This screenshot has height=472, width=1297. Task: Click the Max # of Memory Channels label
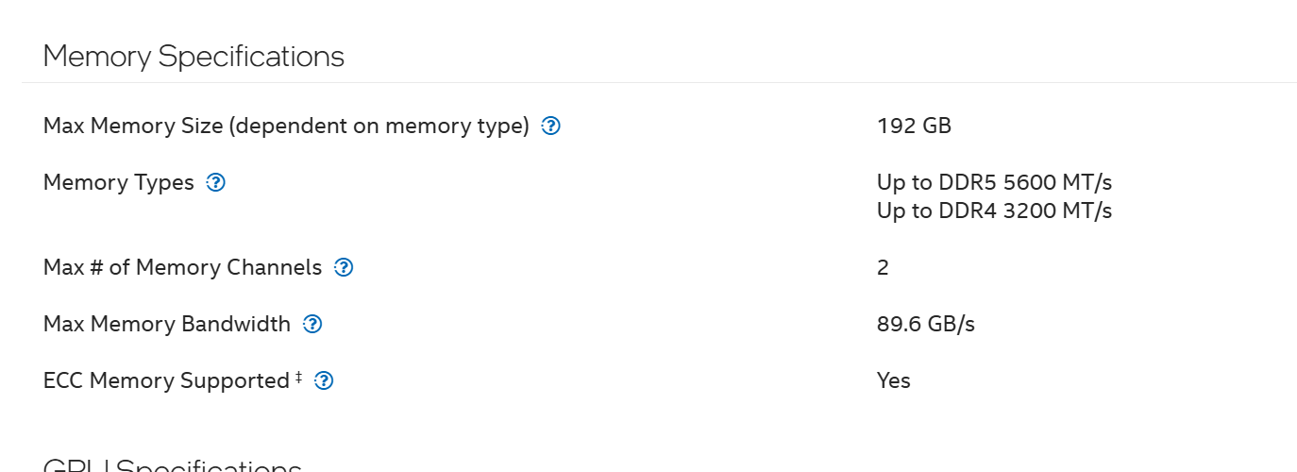[182, 267]
